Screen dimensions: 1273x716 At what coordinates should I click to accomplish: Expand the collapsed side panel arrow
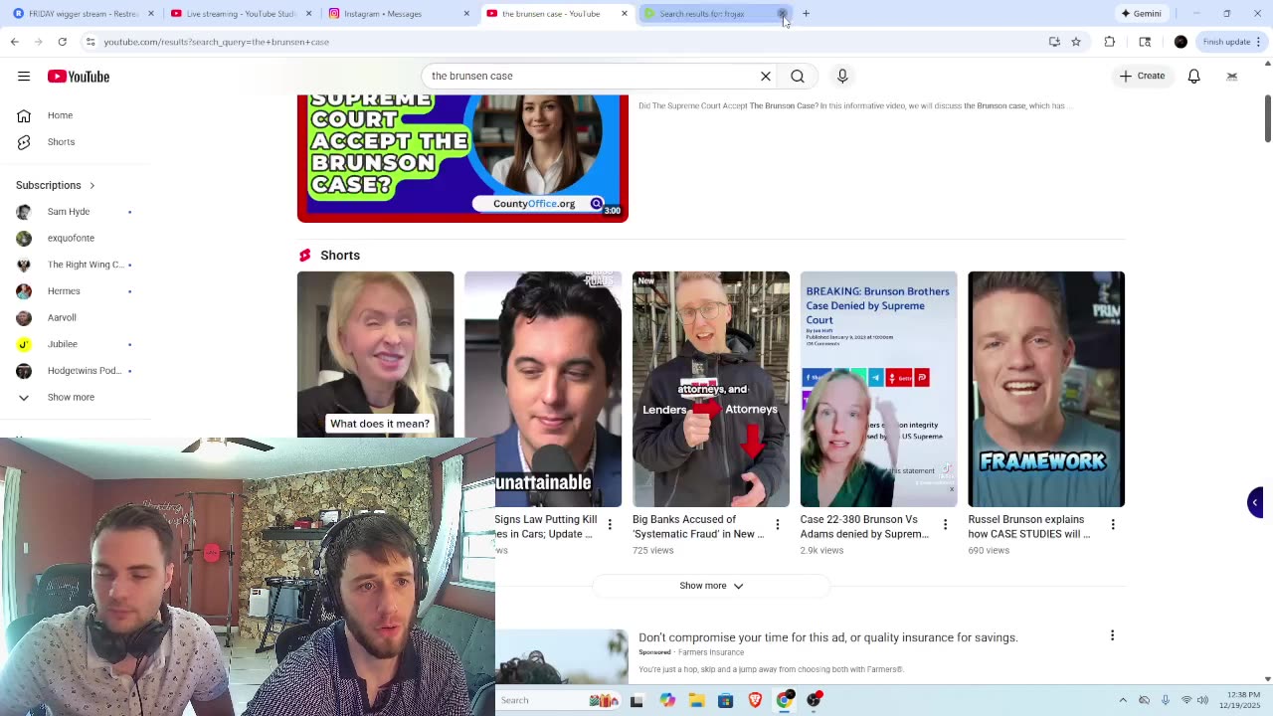tap(1255, 502)
